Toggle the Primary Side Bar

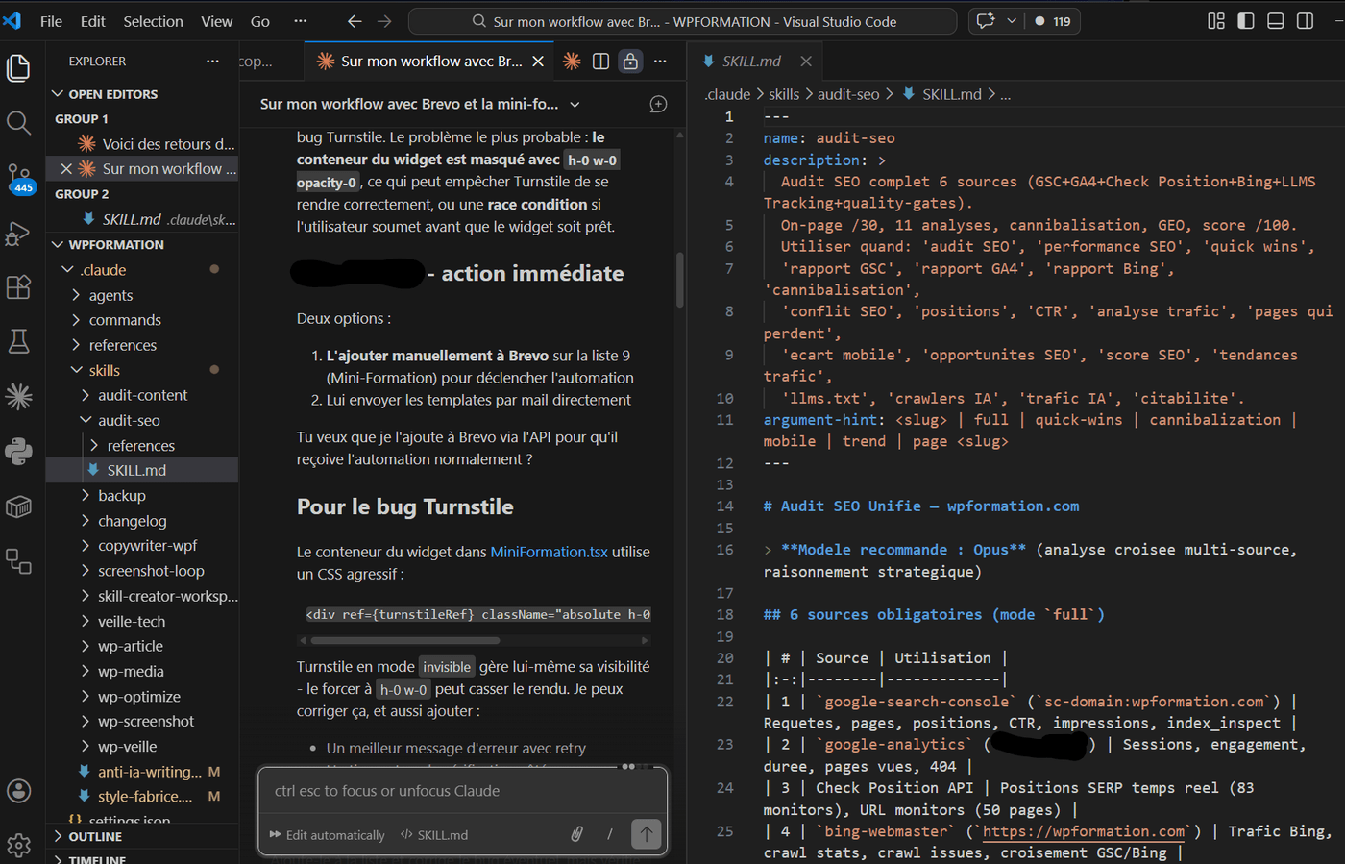[1245, 20]
